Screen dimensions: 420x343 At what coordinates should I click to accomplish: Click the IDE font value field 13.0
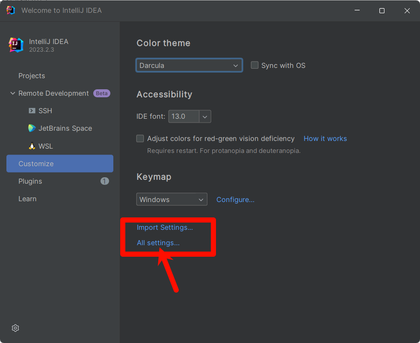[x=184, y=116]
